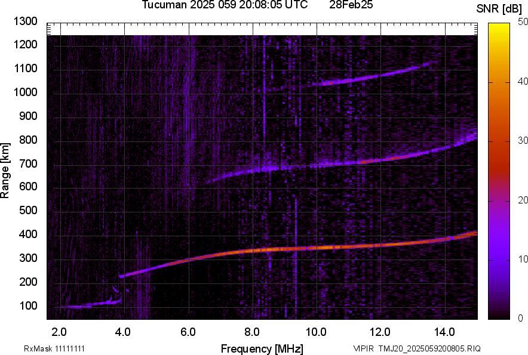Click the y-axis tick label '1100'
The height and width of the screenshot is (355, 528).
[25, 69]
